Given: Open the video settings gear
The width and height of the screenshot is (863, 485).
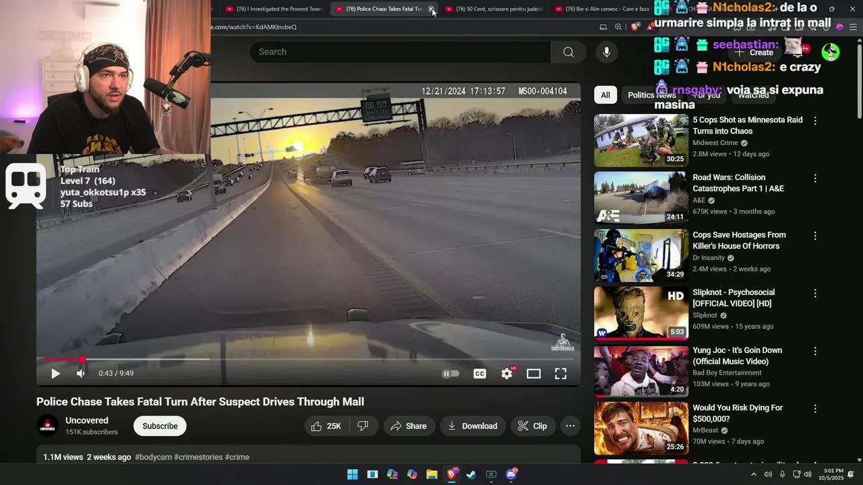Looking at the screenshot, I should click(506, 373).
